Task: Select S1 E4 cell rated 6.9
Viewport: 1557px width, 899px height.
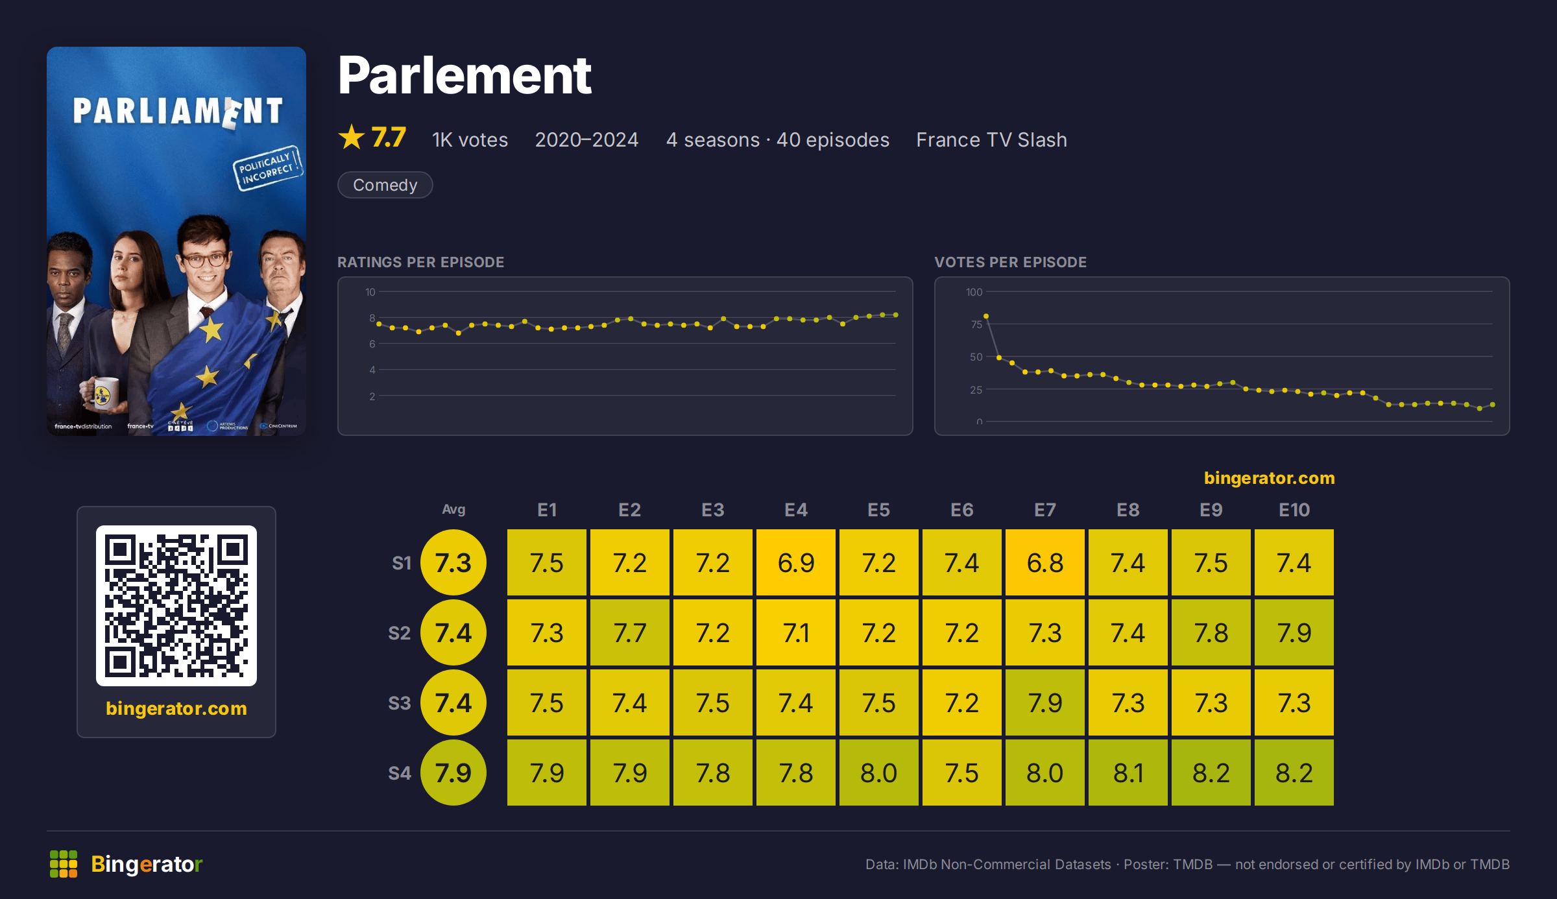Action: [x=796, y=562]
